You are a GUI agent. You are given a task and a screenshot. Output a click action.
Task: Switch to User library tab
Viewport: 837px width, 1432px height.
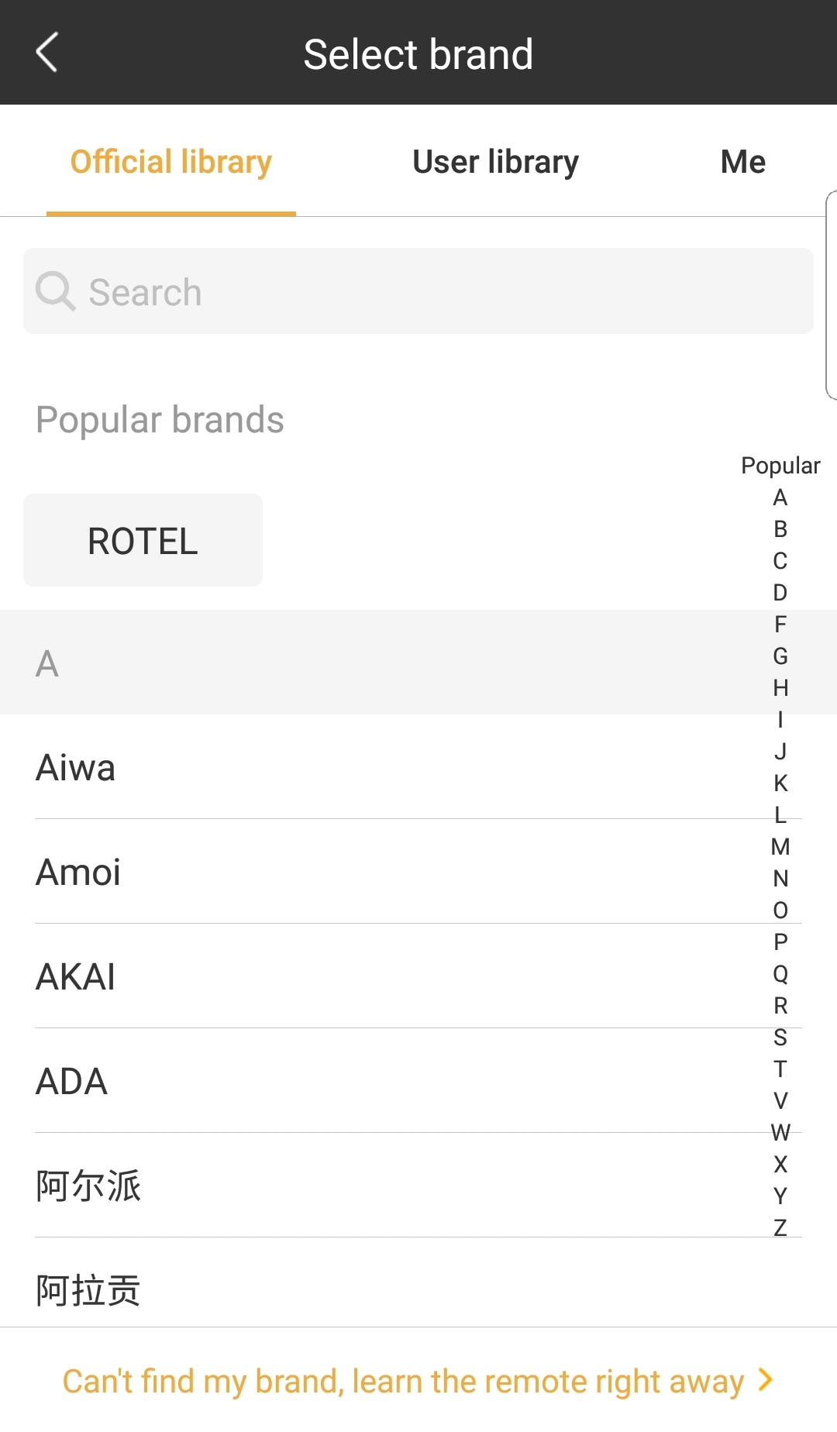tap(495, 162)
